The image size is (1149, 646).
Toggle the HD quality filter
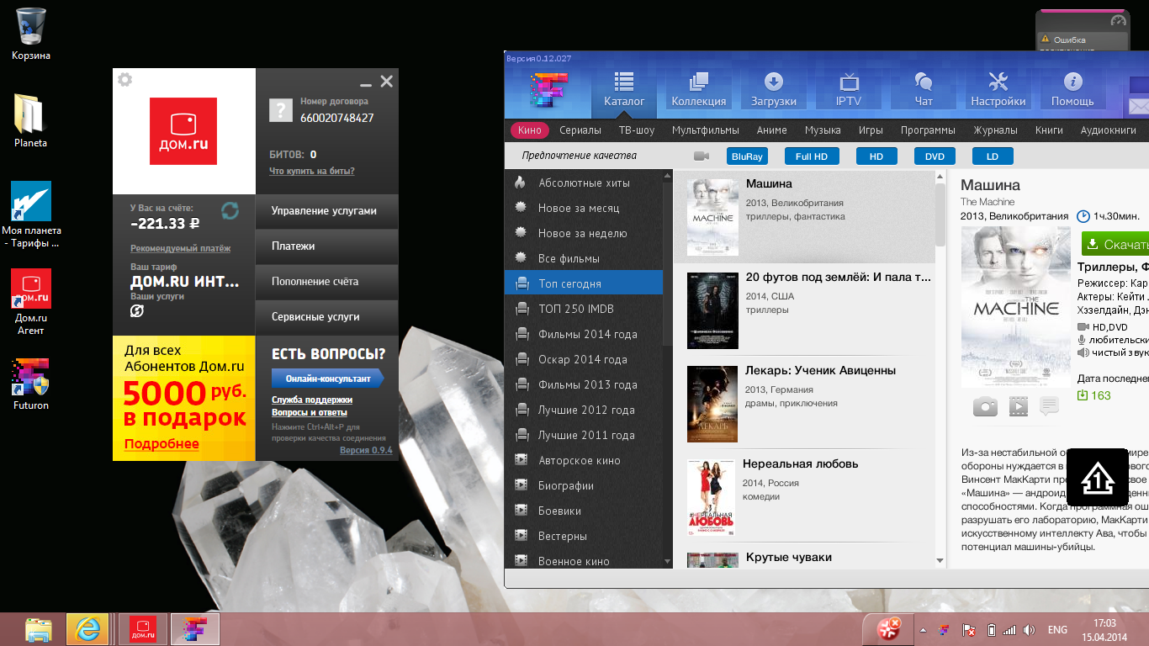pyautogui.click(x=876, y=156)
